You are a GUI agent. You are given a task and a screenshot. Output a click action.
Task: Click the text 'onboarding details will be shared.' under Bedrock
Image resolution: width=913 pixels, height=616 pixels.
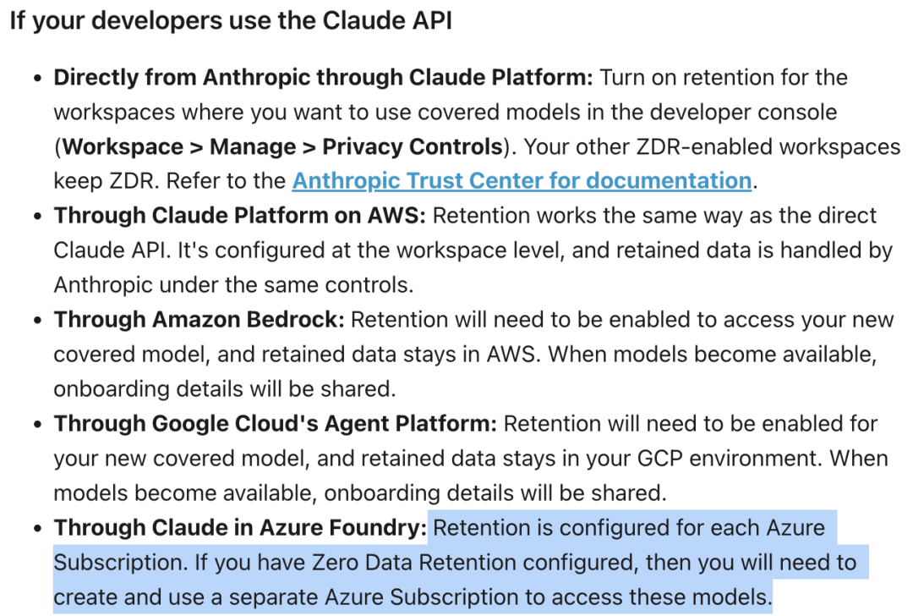tap(225, 388)
